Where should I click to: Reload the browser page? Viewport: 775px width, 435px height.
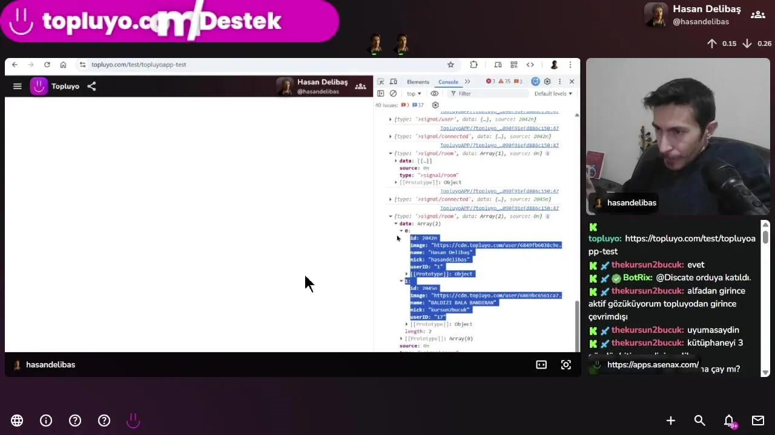click(x=47, y=65)
